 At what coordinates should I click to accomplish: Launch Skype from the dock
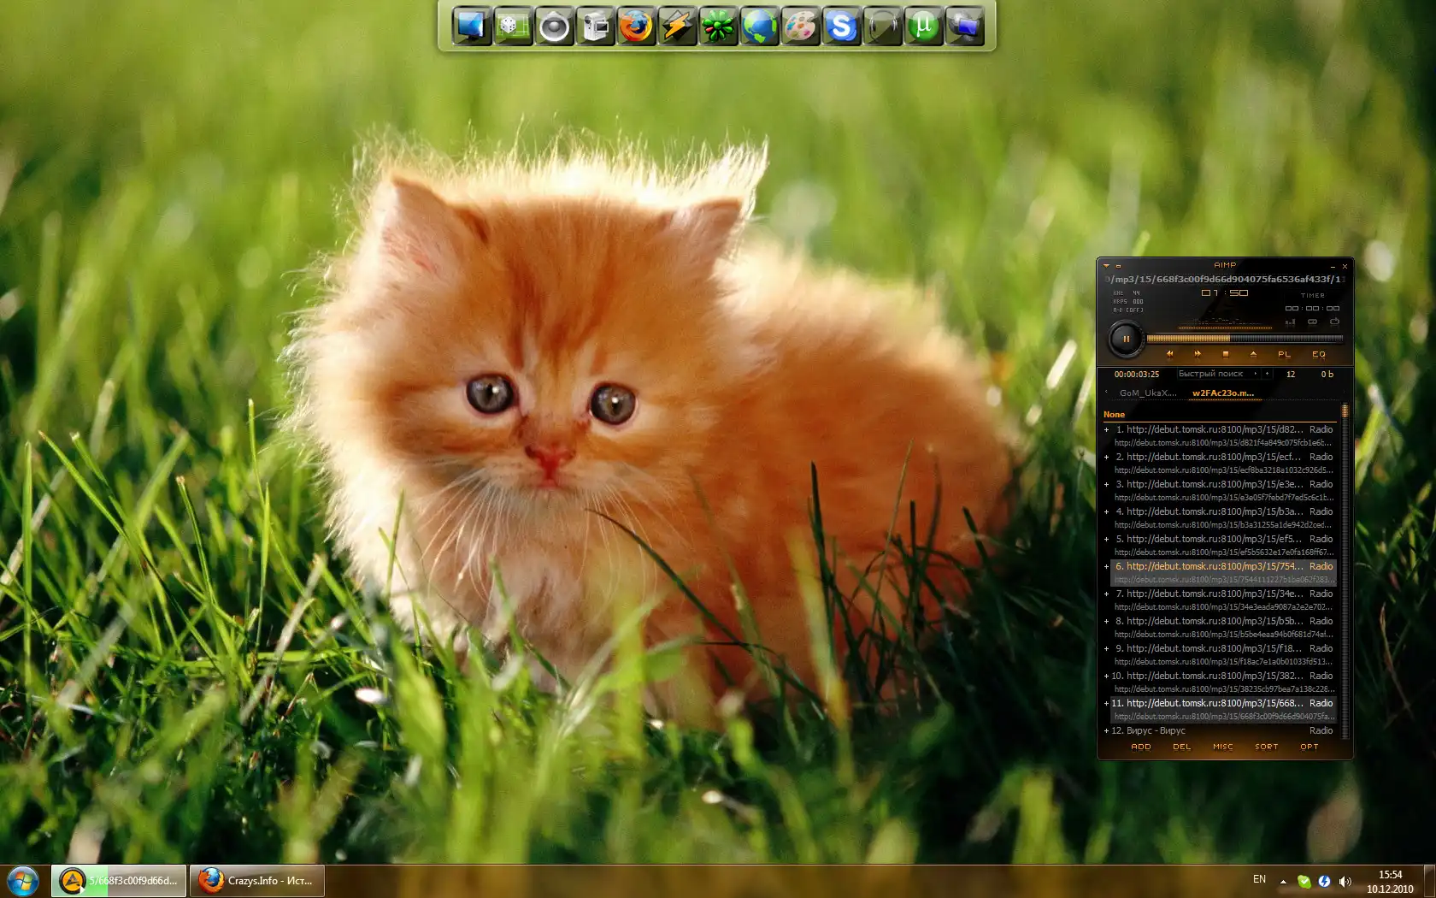pos(841,27)
